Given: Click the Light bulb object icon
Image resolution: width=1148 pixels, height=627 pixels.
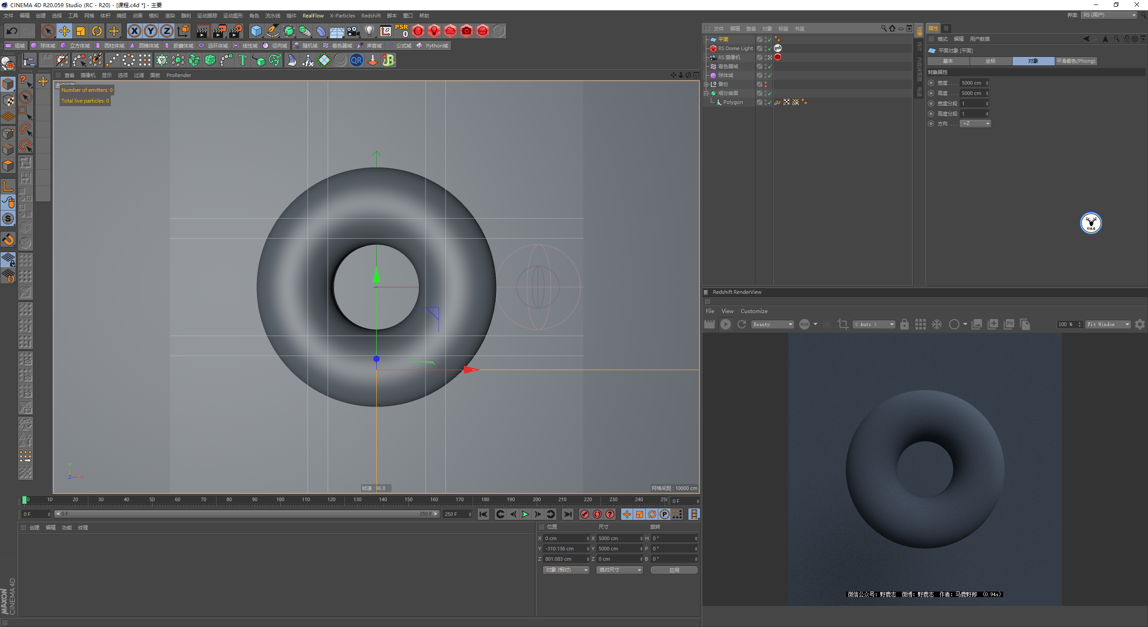Looking at the screenshot, I should [369, 31].
